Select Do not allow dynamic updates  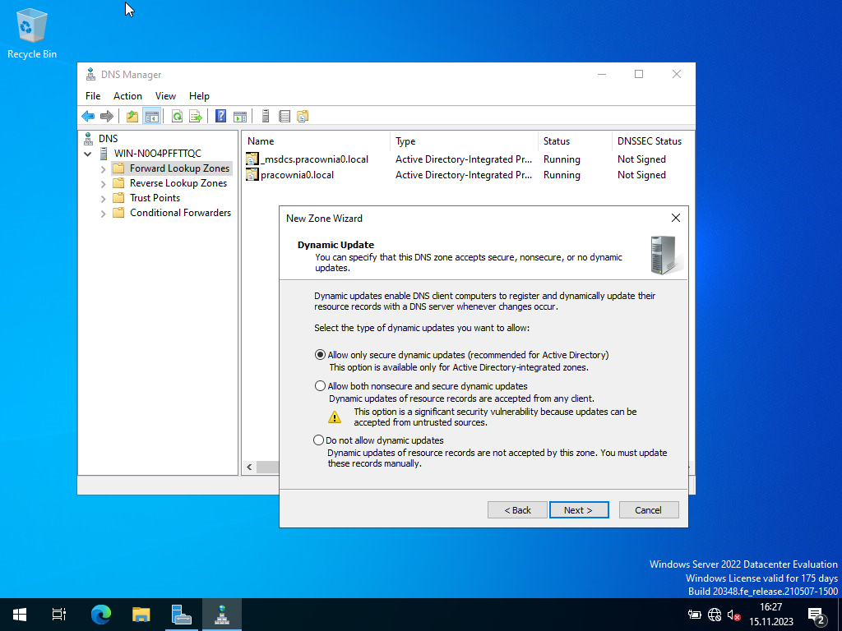[x=318, y=440]
